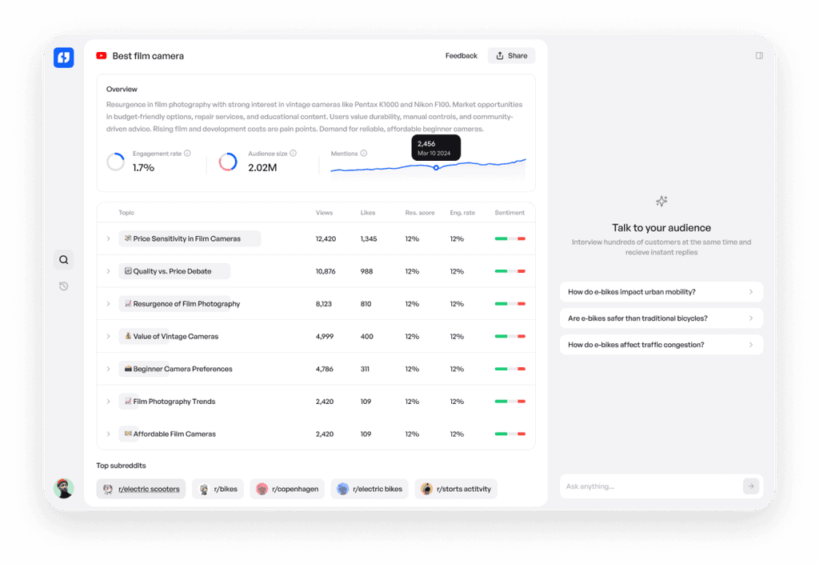Expand the 'Price Sensitivity in Film Cameras' row

click(109, 238)
